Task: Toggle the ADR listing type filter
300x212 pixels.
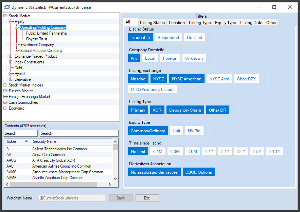Action: 157,110
